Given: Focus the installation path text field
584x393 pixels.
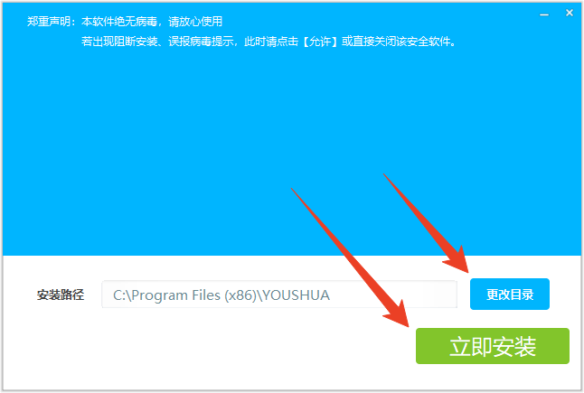Looking at the screenshot, I should pyautogui.click(x=279, y=295).
